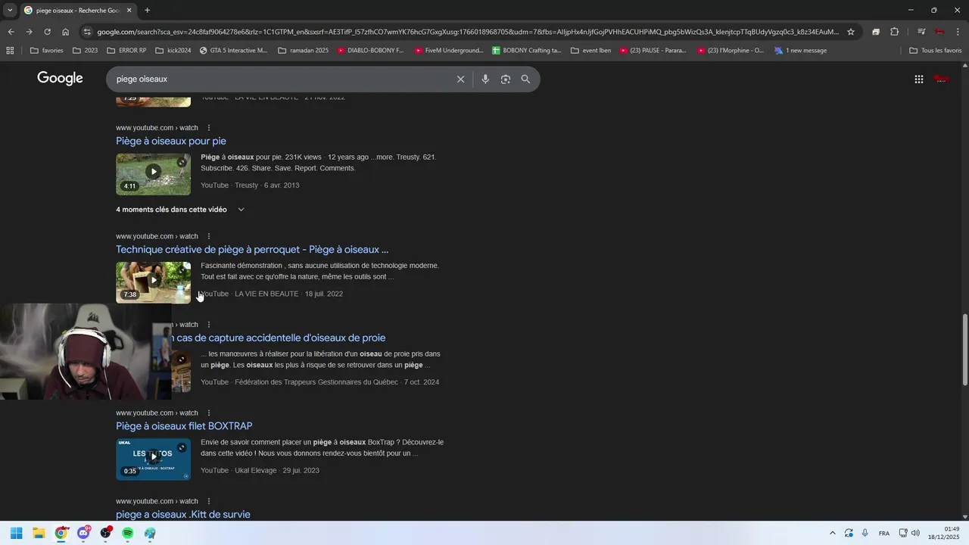The height and width of the screenshot is (545, 969).
Task: Open '1 new message' bookmark
Action: (800, 51)
